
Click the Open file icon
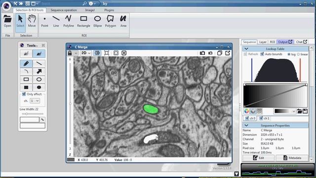coord(7,21)
